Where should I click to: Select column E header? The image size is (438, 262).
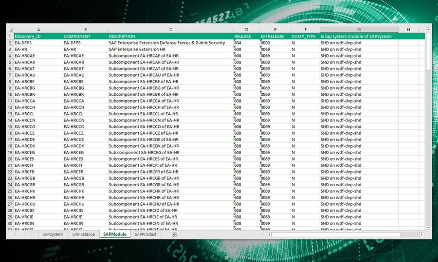tap(275, 30)
